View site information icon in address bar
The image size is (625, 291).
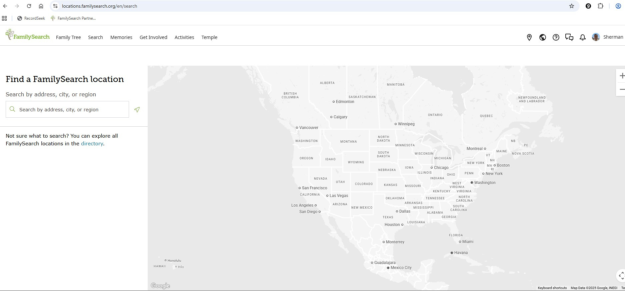[55, 6]
